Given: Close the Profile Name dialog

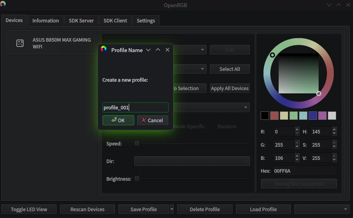Looking at the screenshot, I should tap(167, 50).
